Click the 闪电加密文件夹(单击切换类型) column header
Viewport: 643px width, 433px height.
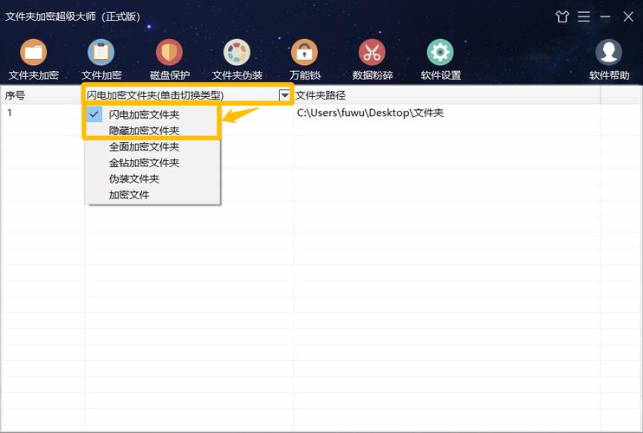click(x=155, y=95)
